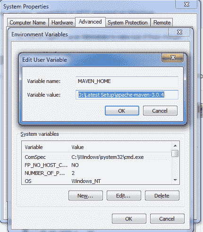Image resolution: width=203 pixels, height=232 pixels.
Task: Switch to the Remote tab
Action: (162, 23)
